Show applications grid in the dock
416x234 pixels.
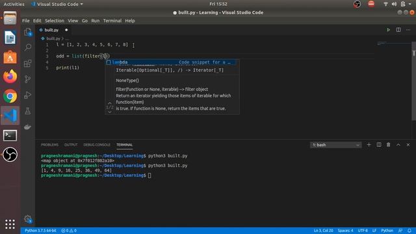pos(10,224)
